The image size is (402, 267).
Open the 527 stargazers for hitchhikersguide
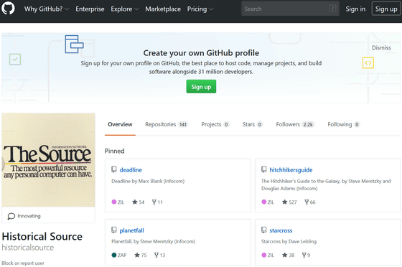pos(289,202)
